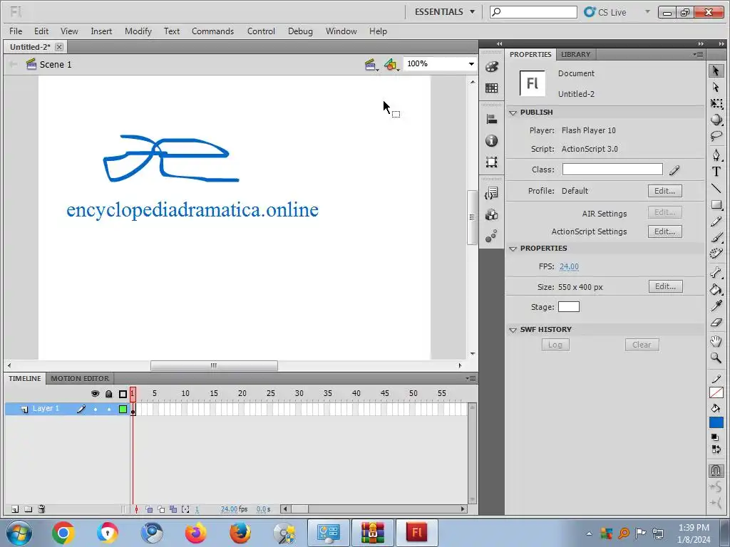Open the Align panel icon
730x547 pixels.
pos(492,119)
